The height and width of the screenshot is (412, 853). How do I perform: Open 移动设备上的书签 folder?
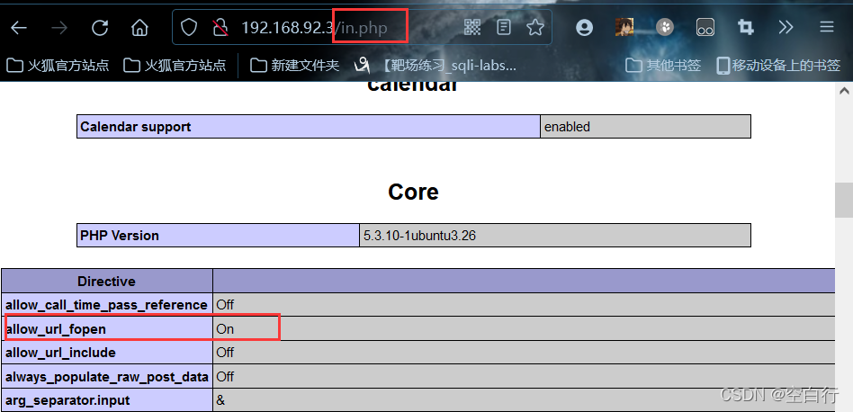779,66
